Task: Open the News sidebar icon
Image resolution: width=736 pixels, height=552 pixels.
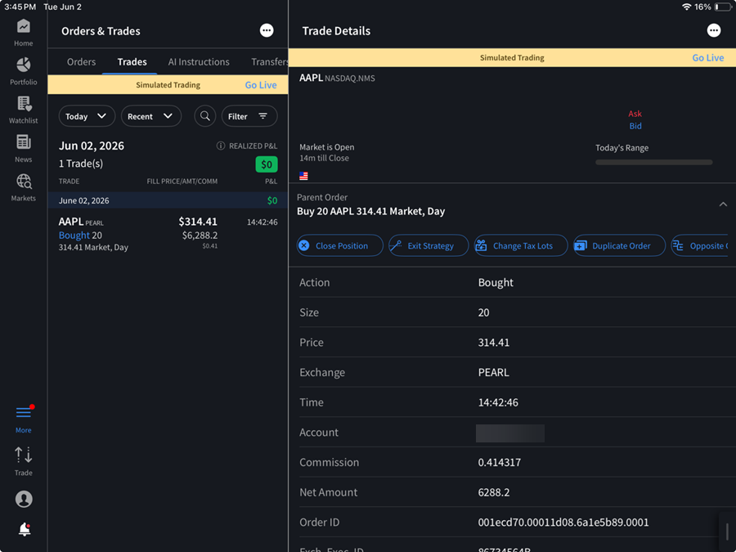Action: click(x=24, y=148)
